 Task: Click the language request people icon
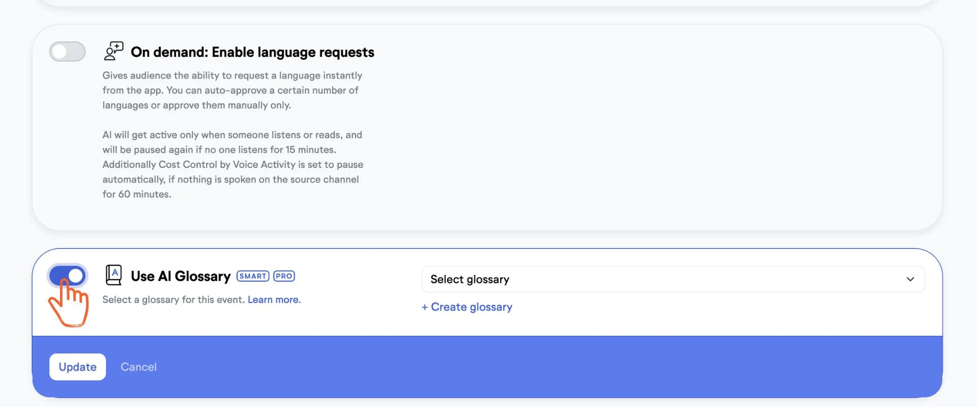pos(113,51)
